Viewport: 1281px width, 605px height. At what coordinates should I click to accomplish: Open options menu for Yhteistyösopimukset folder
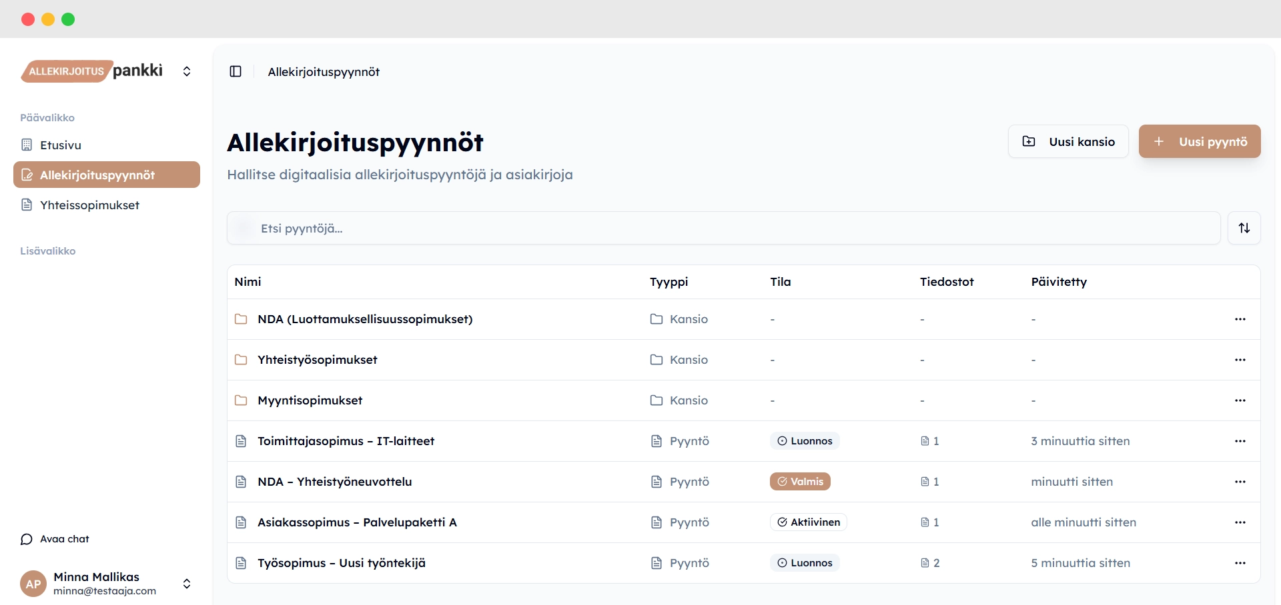coord(1240,360)
